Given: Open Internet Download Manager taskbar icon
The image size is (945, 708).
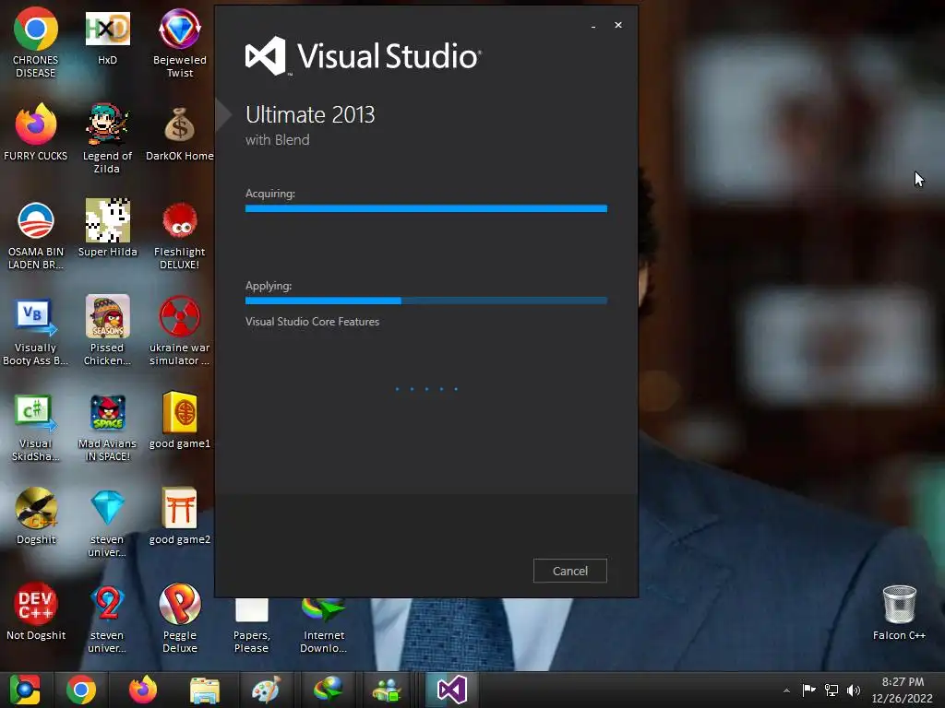Looking at the screenshot, I should click(328, 690).
